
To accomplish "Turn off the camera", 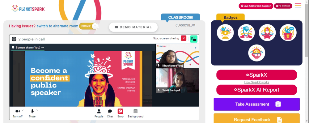I will point(18,113).
